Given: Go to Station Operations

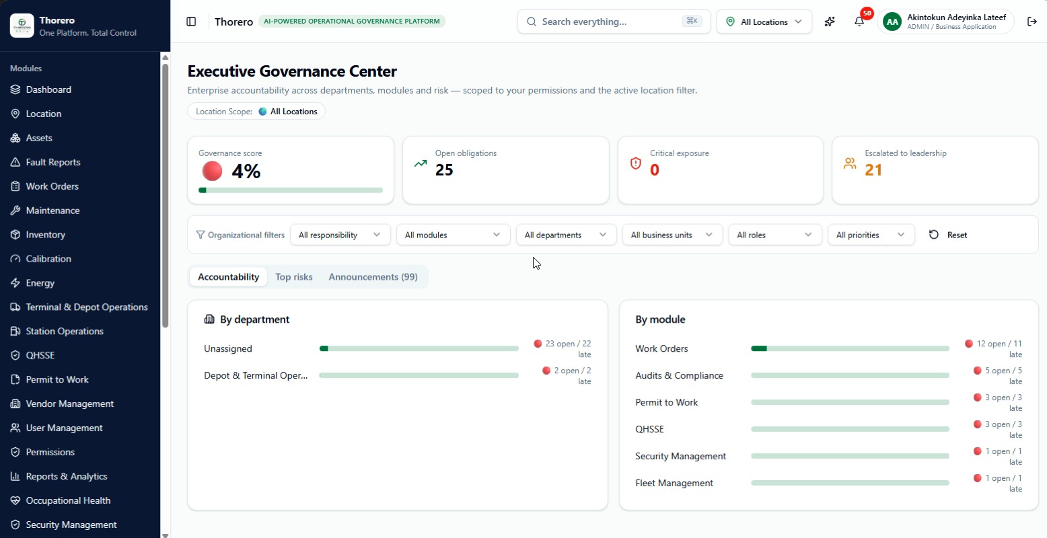Looking at the screenshot, I should (65, 332).
